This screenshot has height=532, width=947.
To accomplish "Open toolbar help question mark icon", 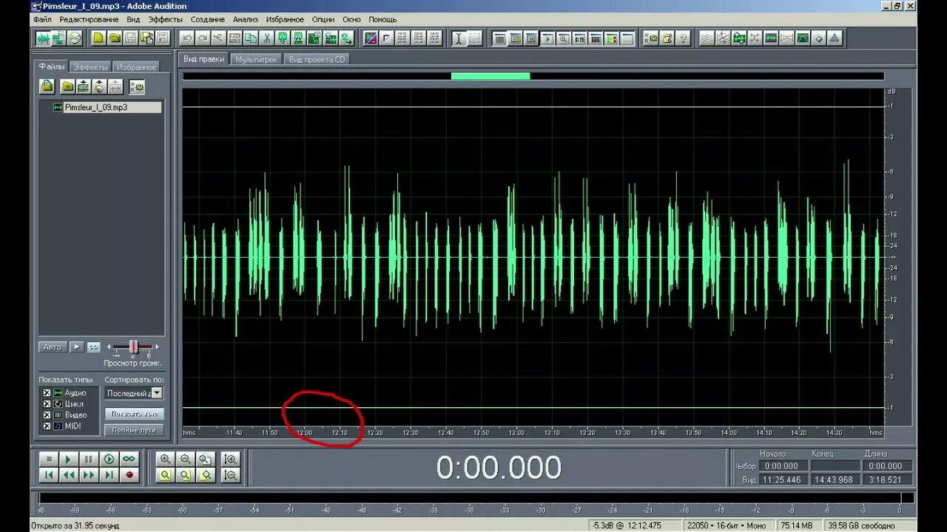I will (x=684, y=38).
